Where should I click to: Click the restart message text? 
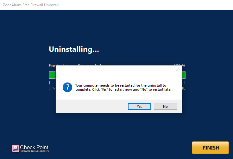[124, 87]
